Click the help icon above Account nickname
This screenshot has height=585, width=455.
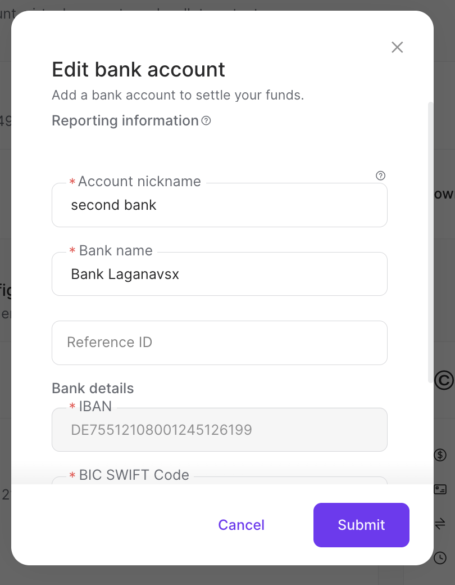[x=380, y=175]
